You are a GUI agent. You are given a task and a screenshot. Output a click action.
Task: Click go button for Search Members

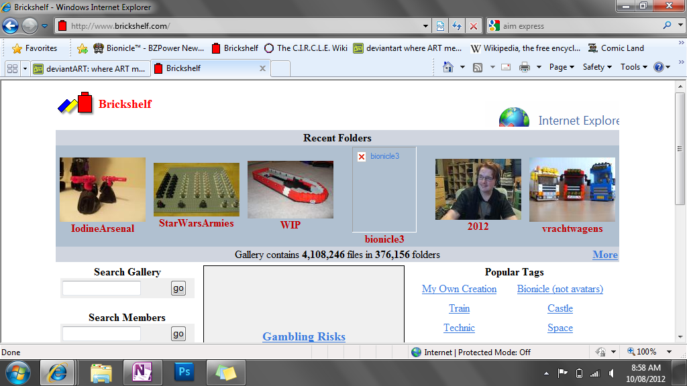(178, 334)
